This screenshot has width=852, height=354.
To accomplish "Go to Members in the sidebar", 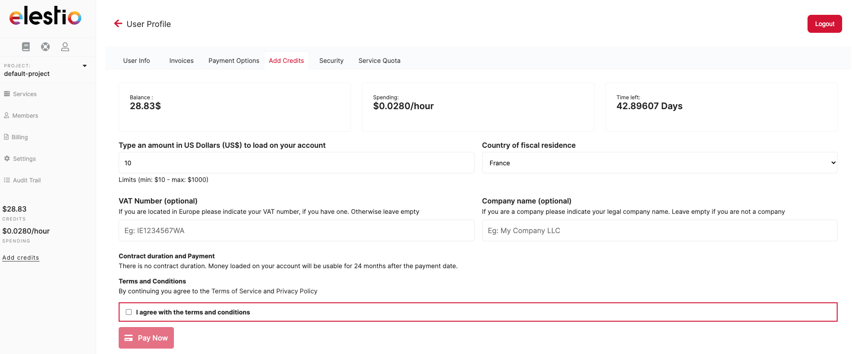I will [x=25, y=115].
